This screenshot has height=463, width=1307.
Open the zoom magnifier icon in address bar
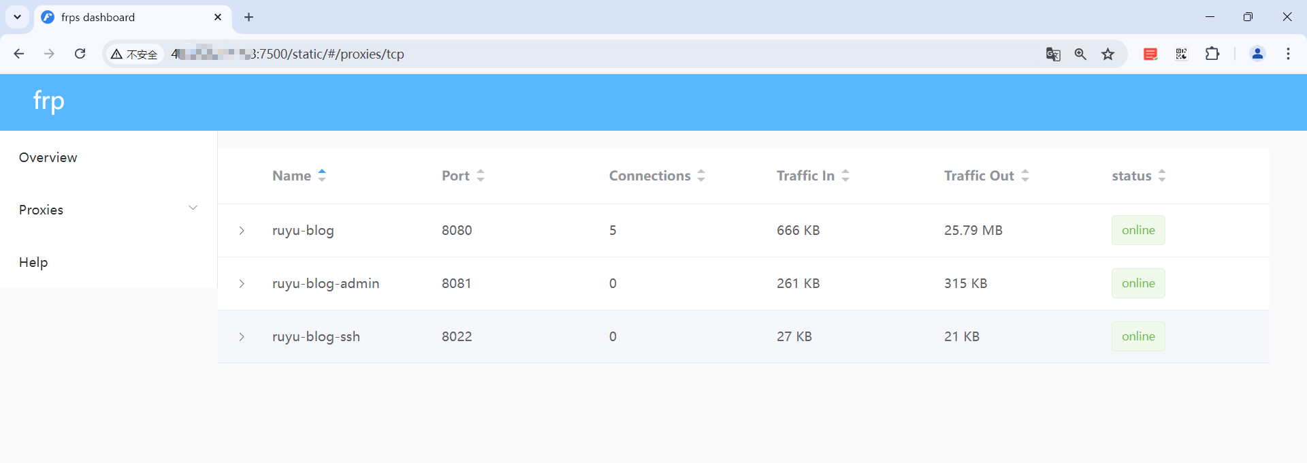(x=1080, y=54)
